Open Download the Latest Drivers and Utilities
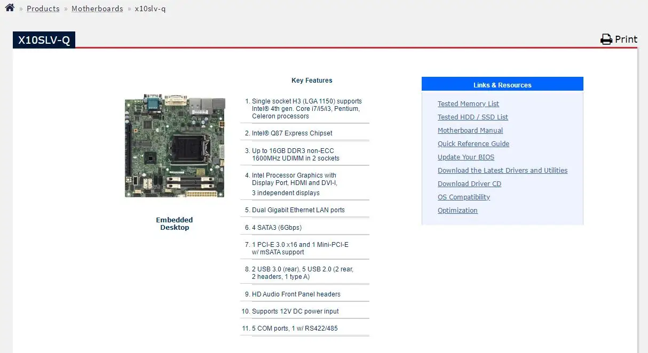Viewport: 648px width, 353px height. coord(503,171)
